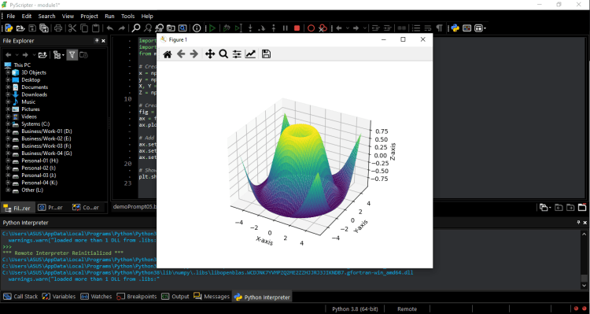Screen dimensions: 590x314
Task: Open Find with the magnifier toolbar icon
Action: point(136,28)
